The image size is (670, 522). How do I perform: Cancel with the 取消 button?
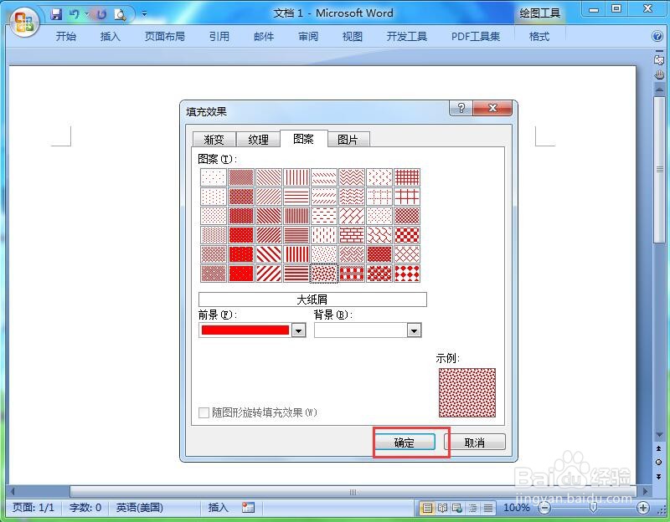click(x=475, y=443)
